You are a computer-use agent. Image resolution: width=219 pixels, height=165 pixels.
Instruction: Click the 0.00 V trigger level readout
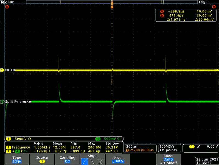click(x=212, y=147)
